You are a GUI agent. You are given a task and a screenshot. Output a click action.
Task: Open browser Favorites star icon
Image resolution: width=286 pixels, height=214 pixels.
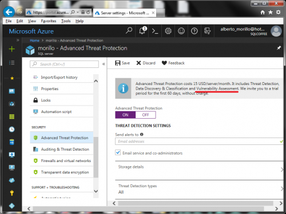pyautogui.click(x=271, y=13)
